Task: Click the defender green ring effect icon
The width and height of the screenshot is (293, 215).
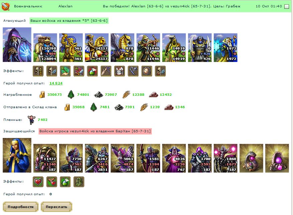Action: (x=79, y=182)
